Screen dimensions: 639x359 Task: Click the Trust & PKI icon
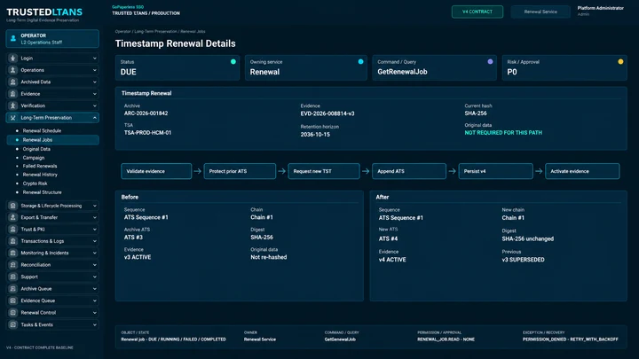click(13, 230)
